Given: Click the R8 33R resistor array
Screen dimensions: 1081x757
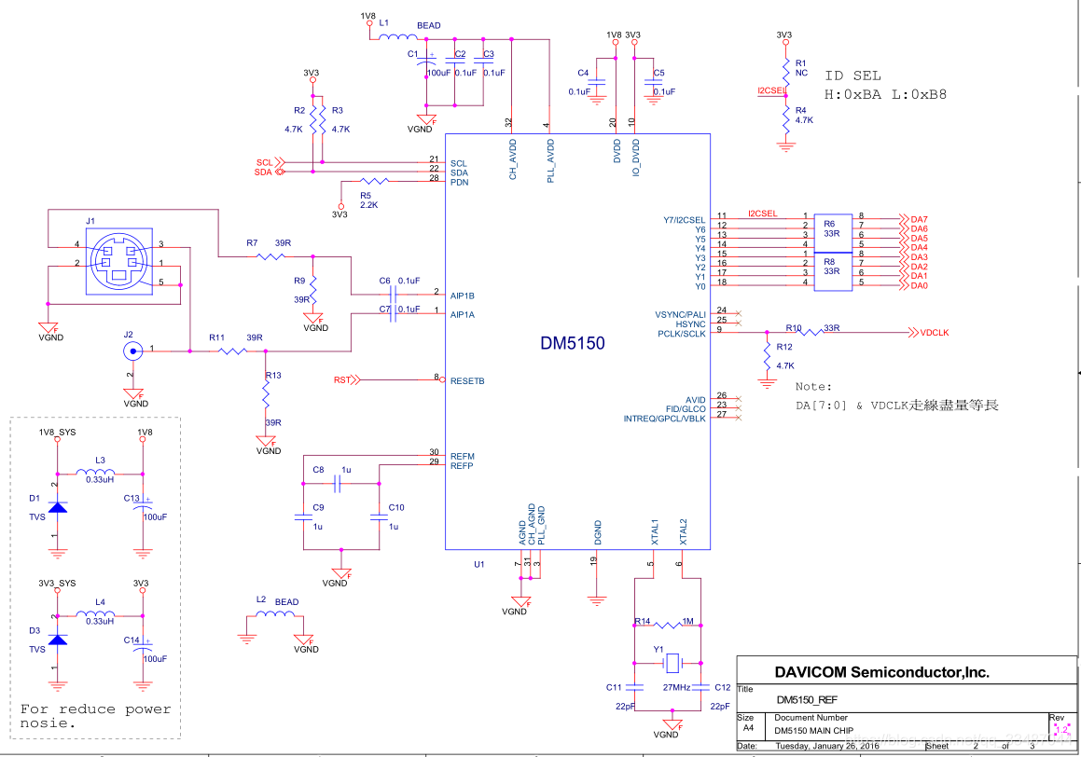Looking at the screenshot, I should tap(833, 271).
